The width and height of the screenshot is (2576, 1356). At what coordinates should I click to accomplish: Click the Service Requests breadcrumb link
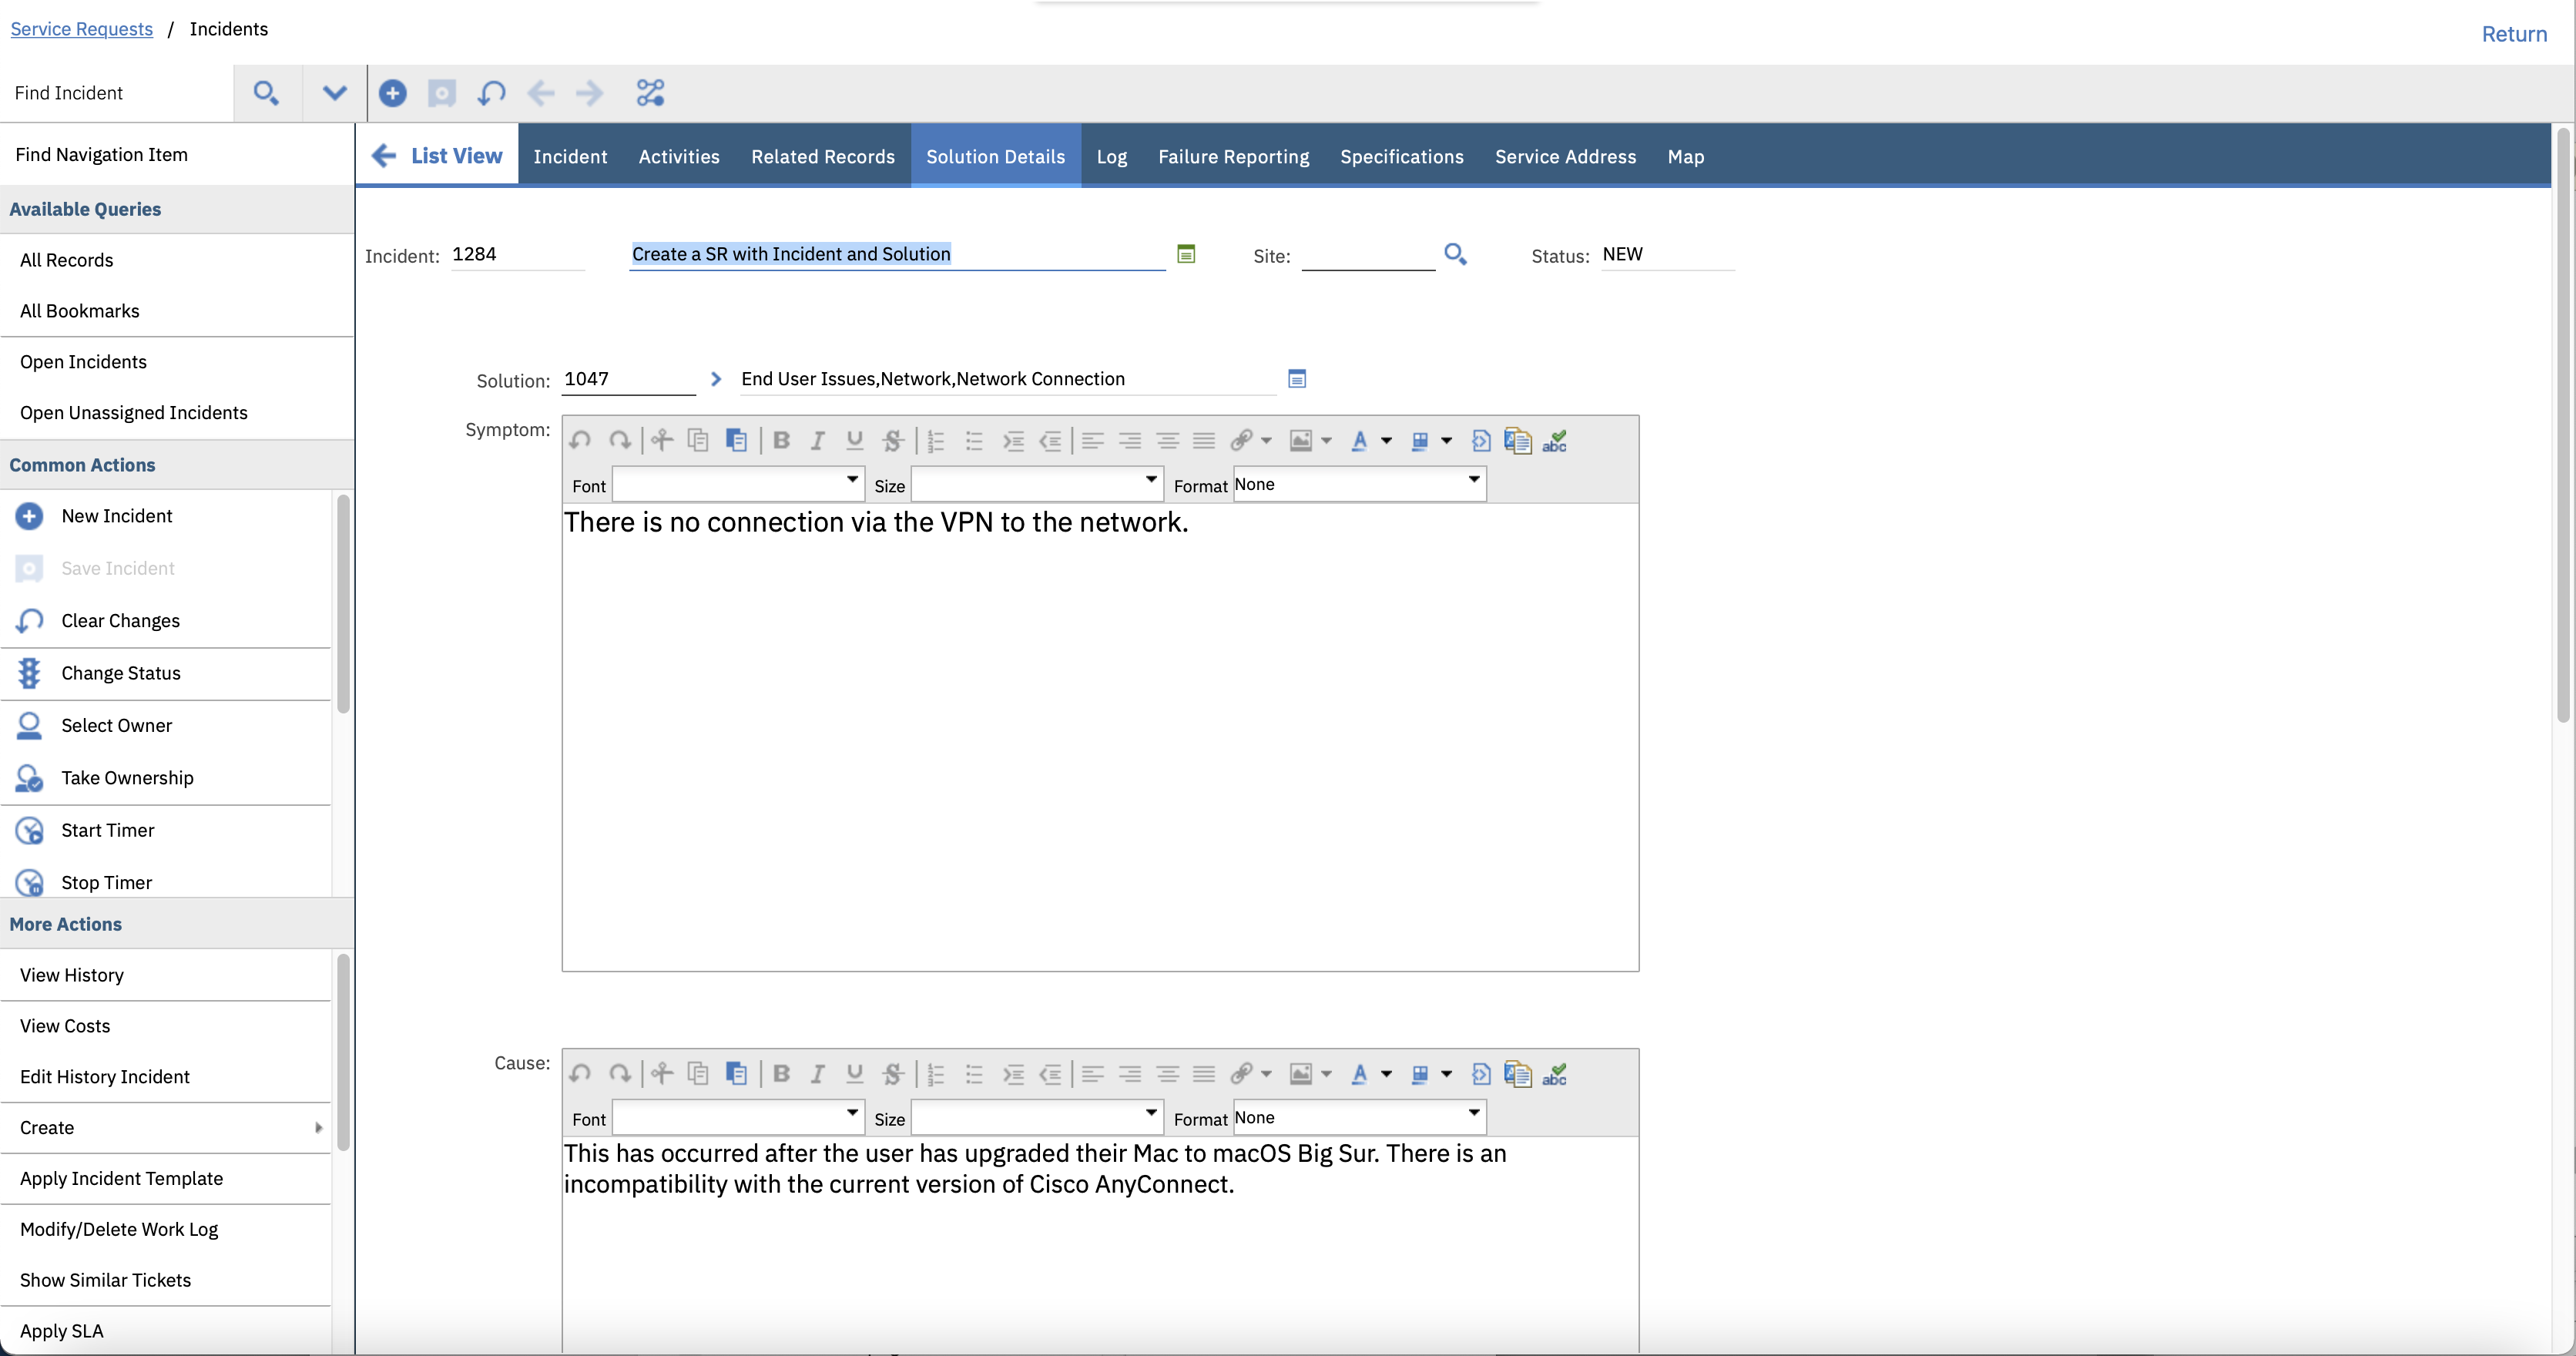81,29
